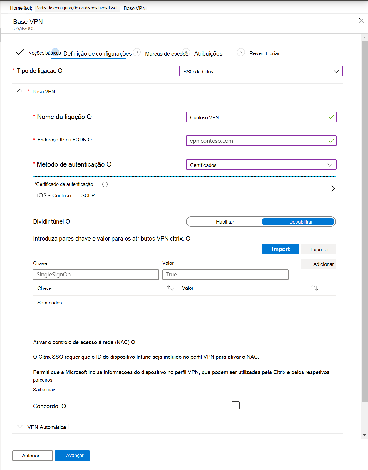Click the Tipo de ligação info icon

60,71
